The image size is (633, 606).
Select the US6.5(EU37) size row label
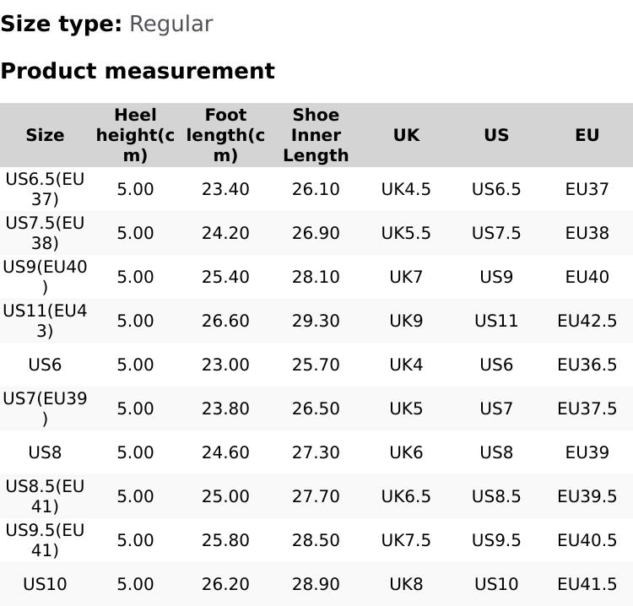[45, 189]
